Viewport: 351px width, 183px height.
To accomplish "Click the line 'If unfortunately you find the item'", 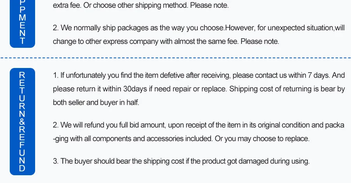I will (x=199, y=75).
